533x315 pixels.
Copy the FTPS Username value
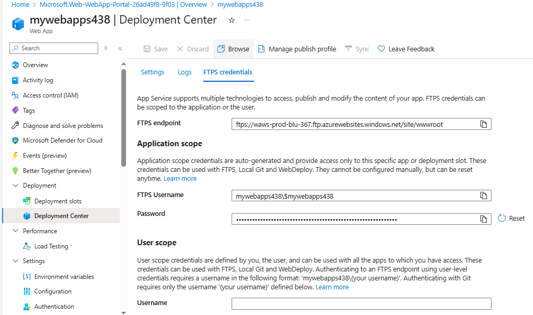483,195
